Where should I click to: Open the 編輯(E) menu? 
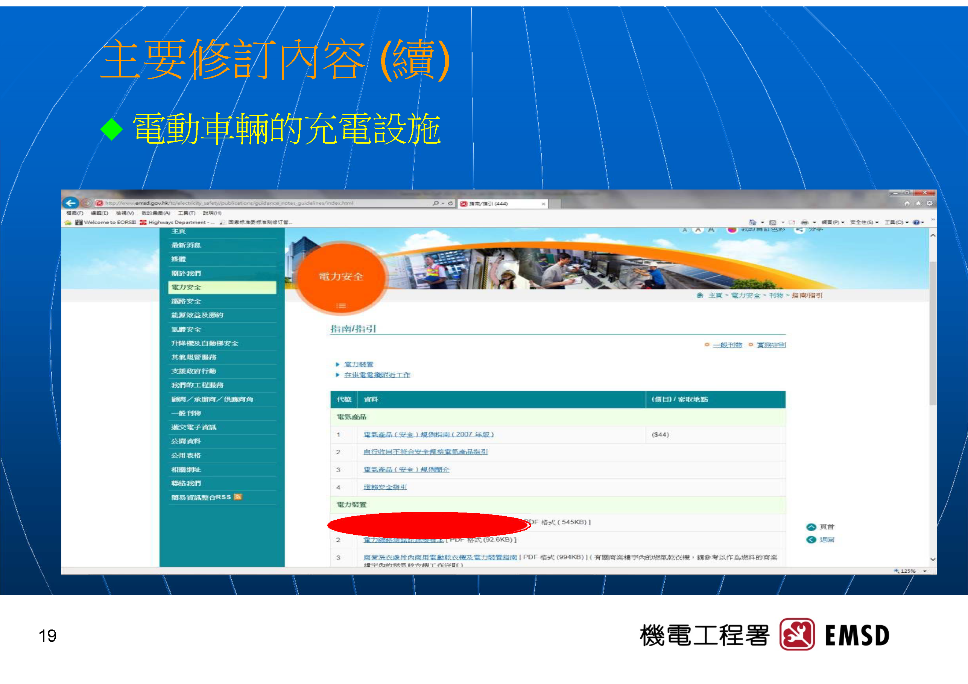pos(99,213)
